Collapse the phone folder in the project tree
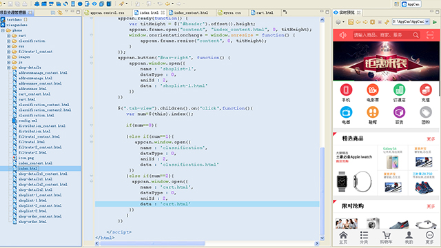 [x=3, y=30]
